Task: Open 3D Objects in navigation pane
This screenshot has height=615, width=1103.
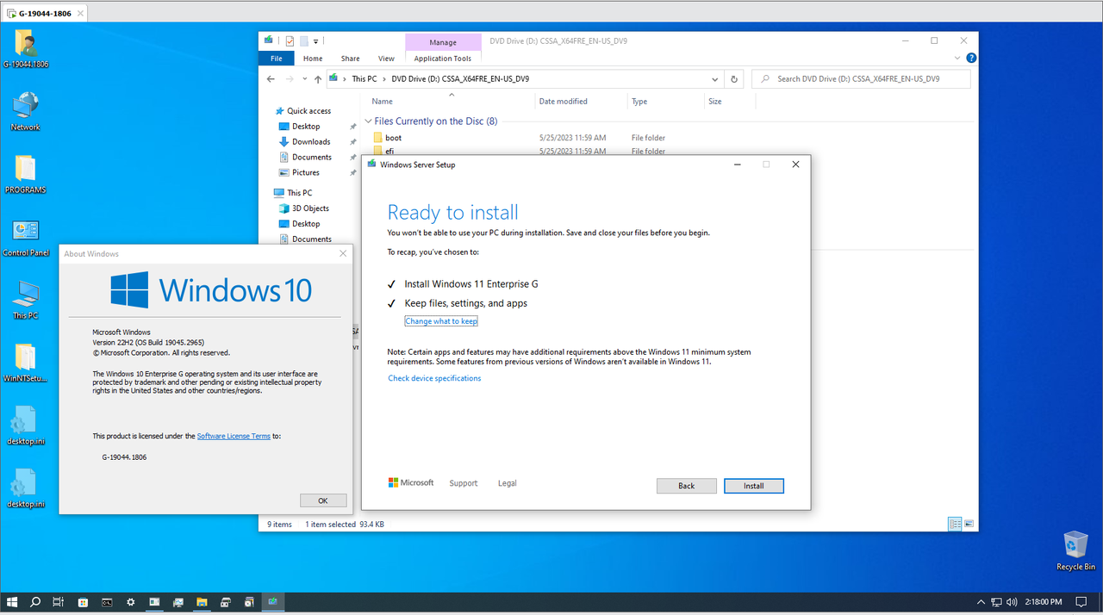Action: coord(310,208)
